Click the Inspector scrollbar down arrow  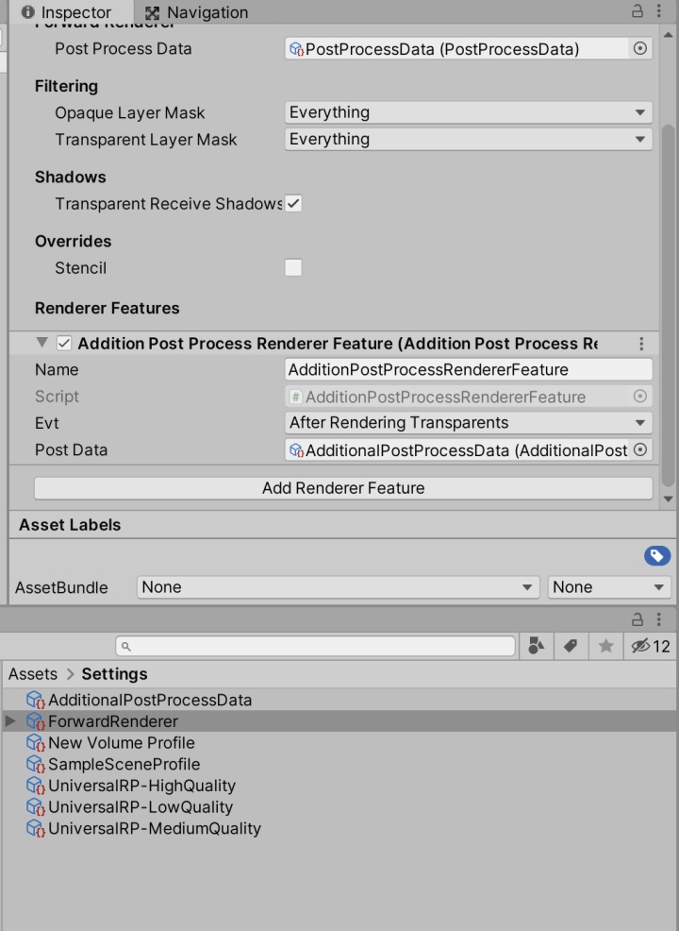click(669, 499)
